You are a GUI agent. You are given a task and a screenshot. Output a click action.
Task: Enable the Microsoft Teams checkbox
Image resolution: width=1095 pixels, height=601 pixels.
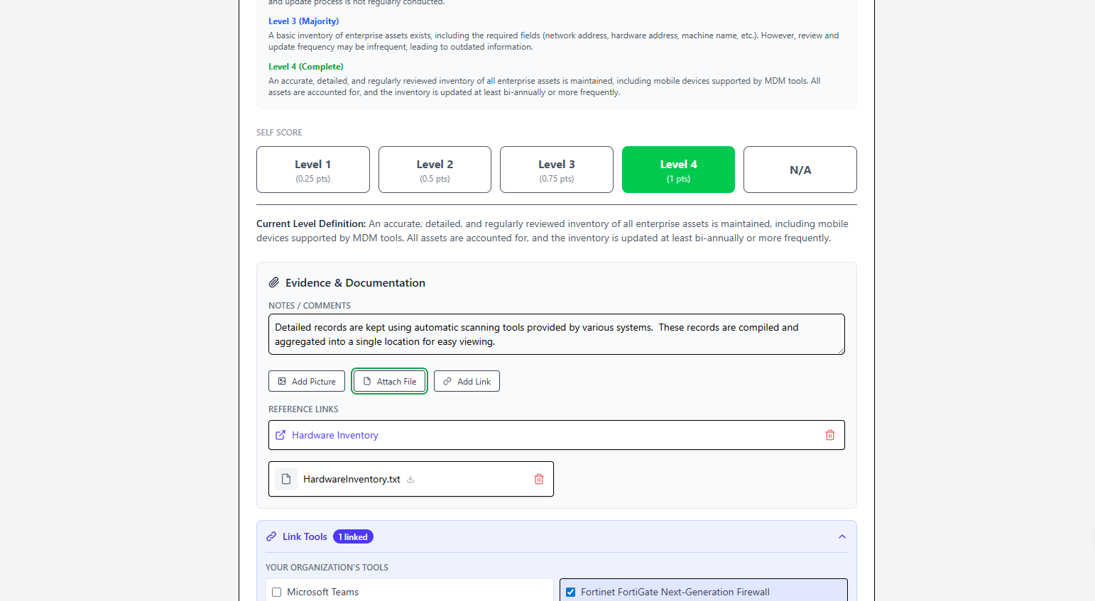click(276, 592)
